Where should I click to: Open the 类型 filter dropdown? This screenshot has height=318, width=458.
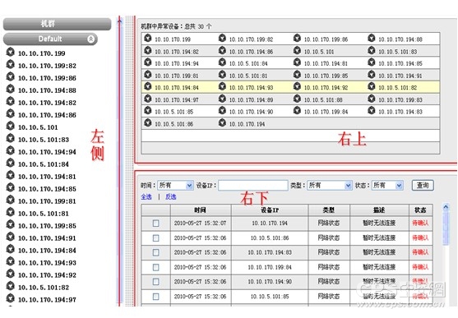[329, 185]
